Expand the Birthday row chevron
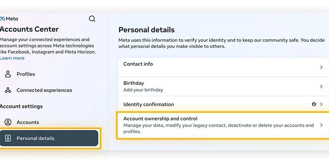The image size is (329, 163). (321, 86)
